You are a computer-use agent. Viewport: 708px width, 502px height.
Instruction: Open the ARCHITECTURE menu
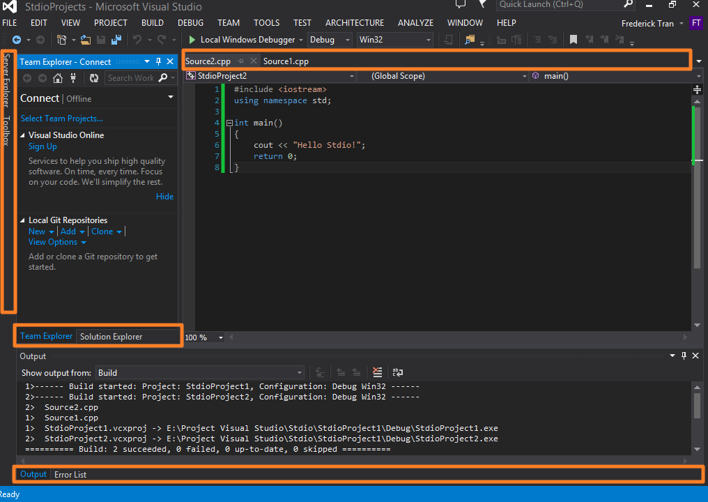[x=355, y=23]
